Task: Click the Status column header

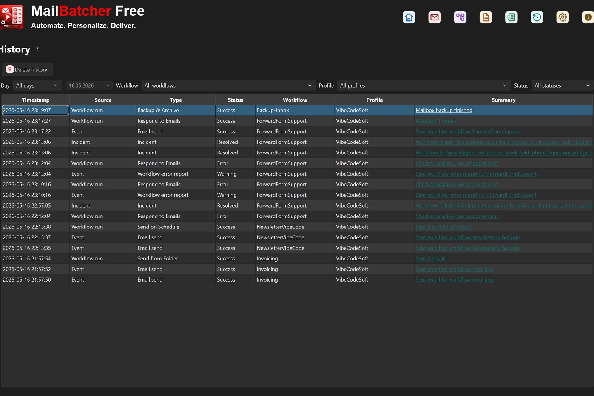Action: [235, 100]
